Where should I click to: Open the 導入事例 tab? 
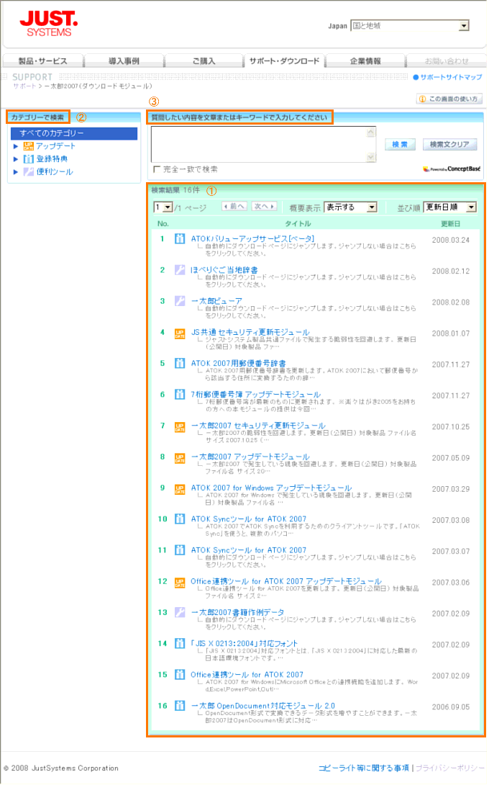[124, 61]
